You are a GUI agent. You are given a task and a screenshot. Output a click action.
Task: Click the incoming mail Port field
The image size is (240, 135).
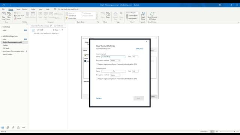(135, 57)
